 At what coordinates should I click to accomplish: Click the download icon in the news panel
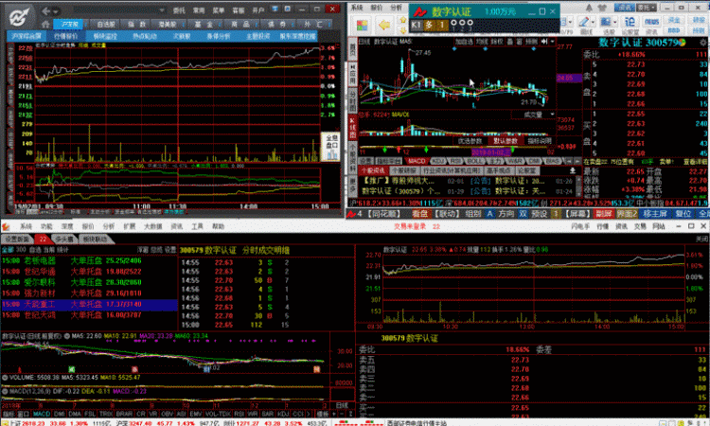[573, 170]
